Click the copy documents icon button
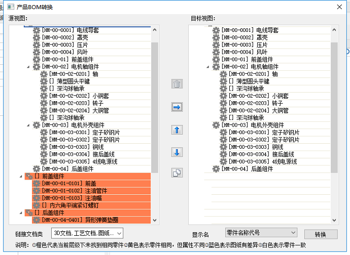 tap(177, 173)
